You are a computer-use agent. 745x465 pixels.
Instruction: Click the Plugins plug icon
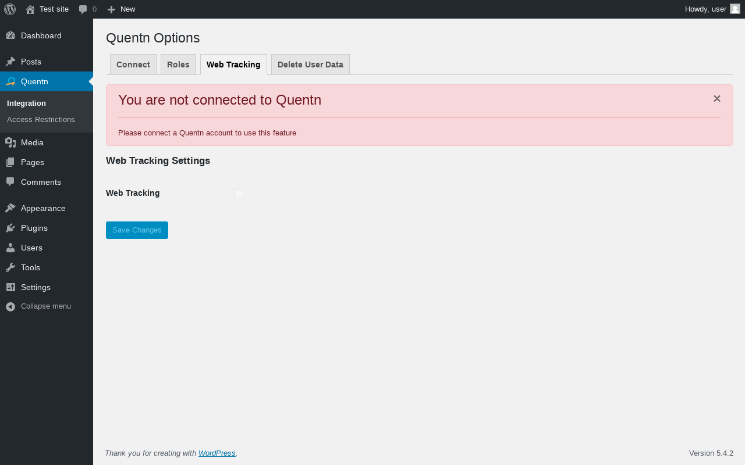tap(10, 228)
